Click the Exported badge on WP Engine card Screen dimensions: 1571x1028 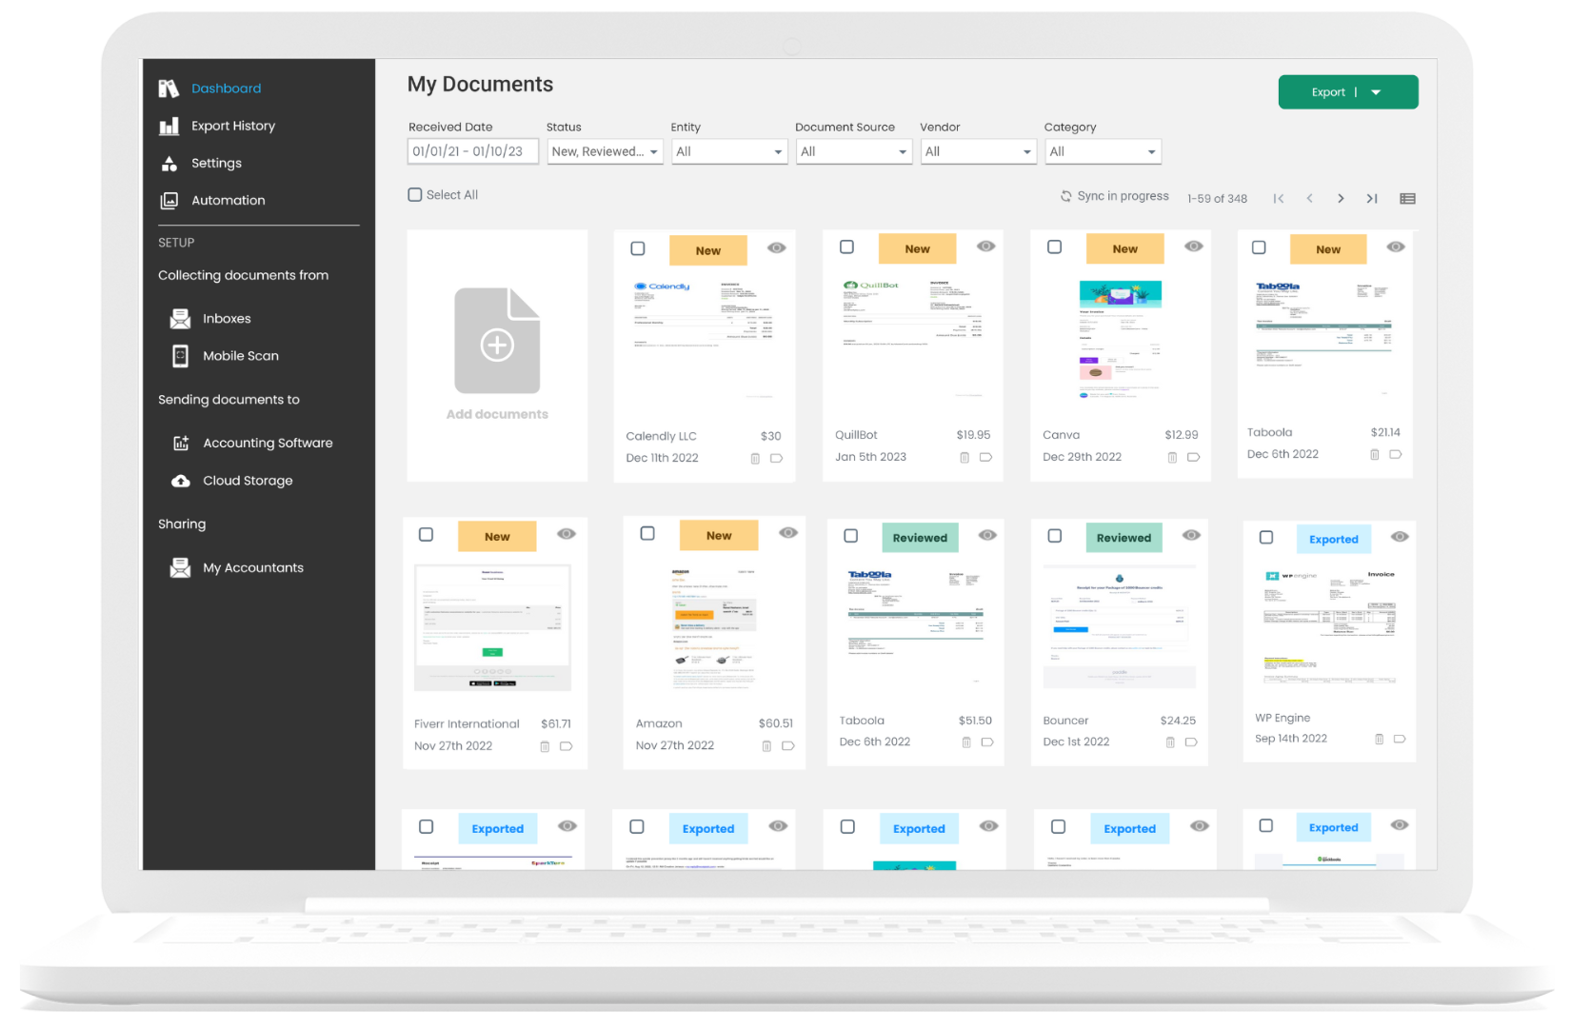click(1333, 540)
